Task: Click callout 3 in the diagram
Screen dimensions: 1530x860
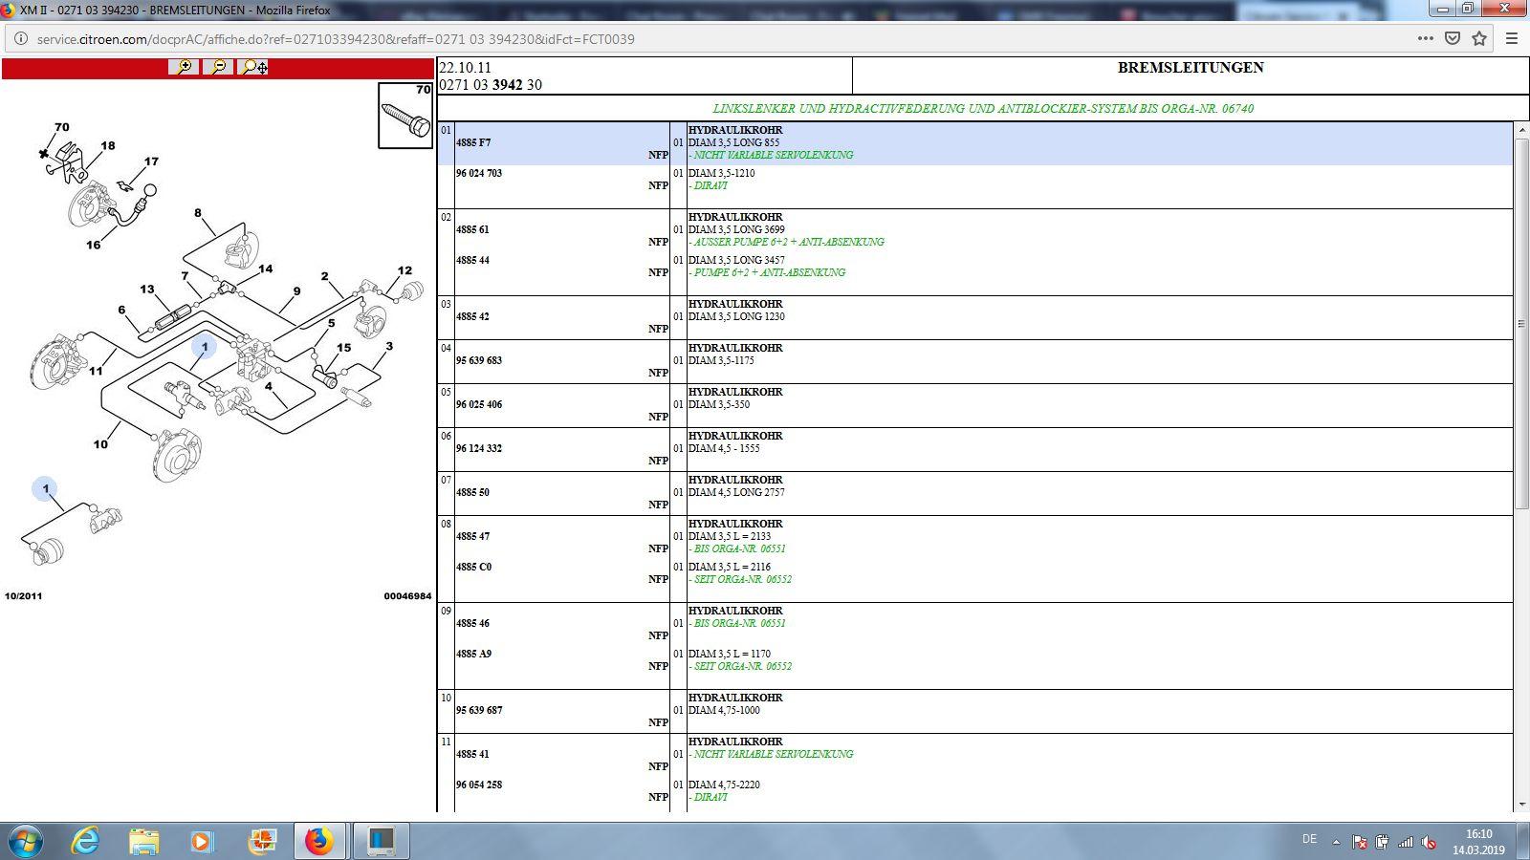Action: pyautogui.click(x=389, y=346)
